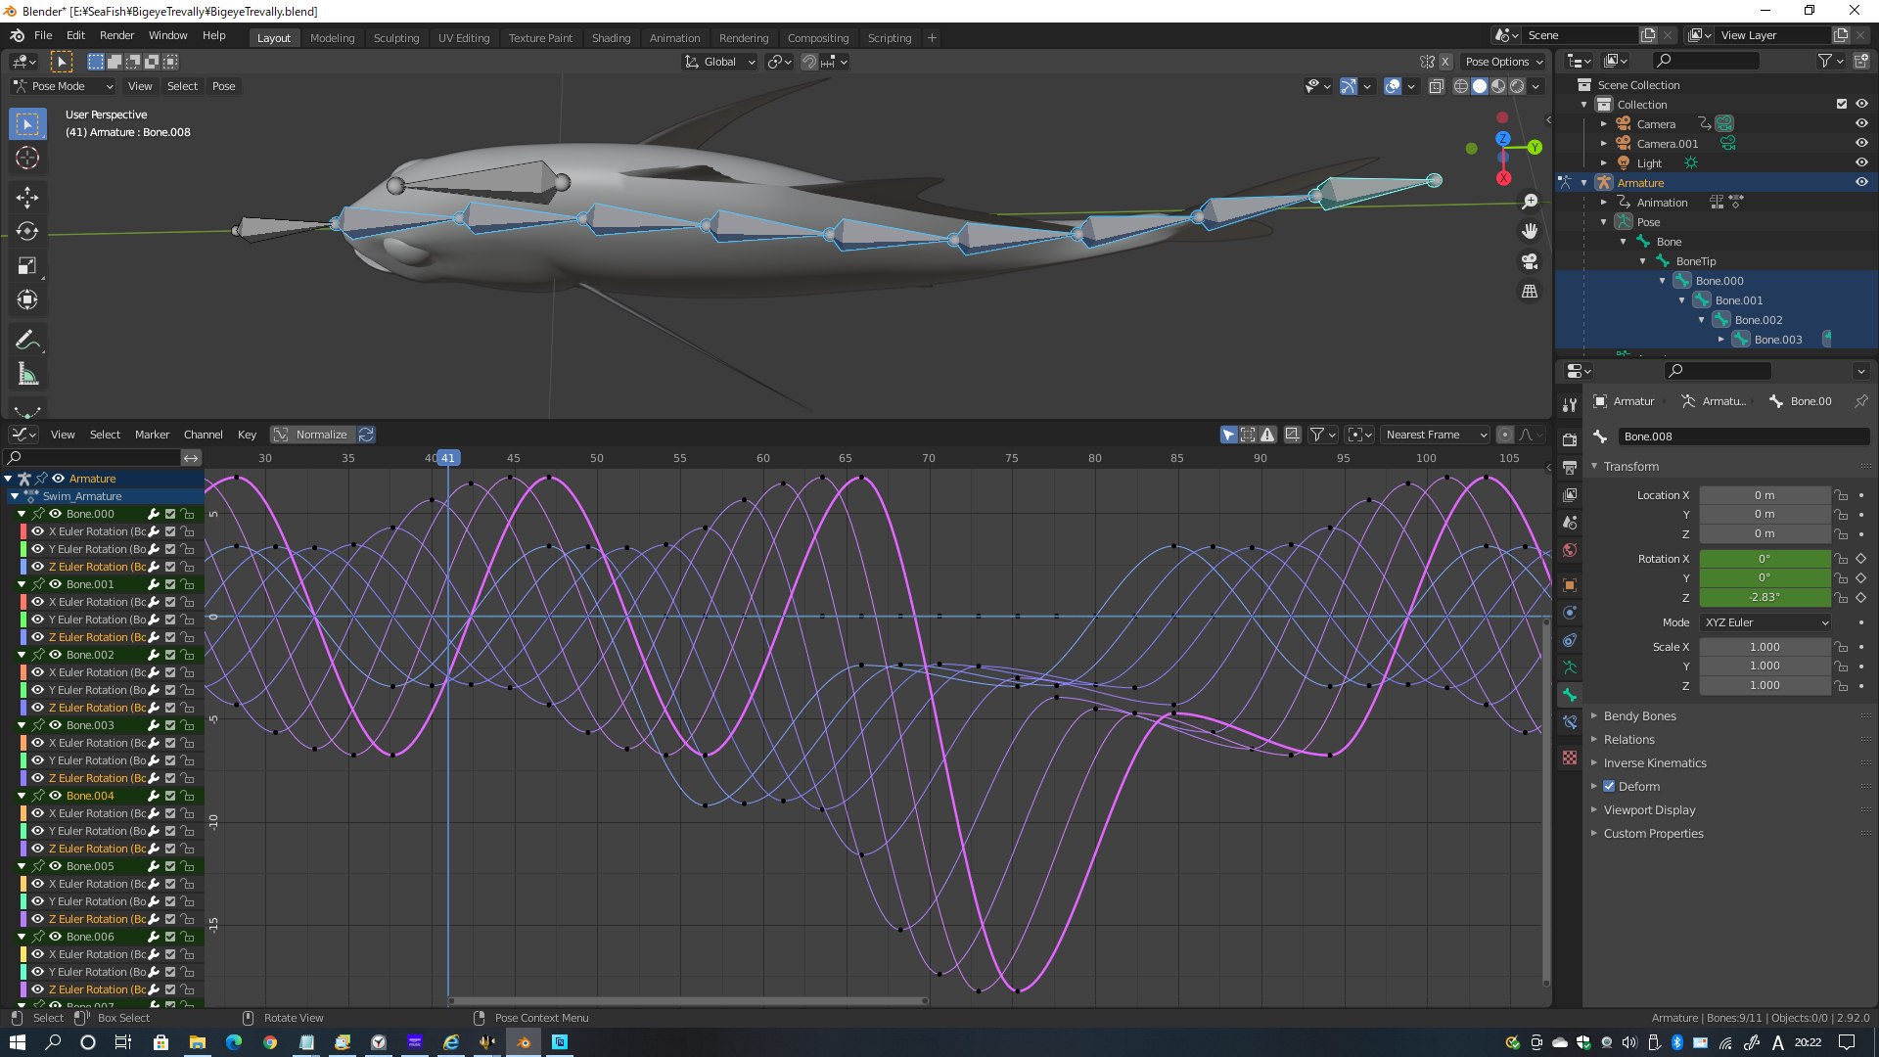Open Windows Start menu
The height and width of the screenshot is (1057, 1879).
pyautogui.click(x=18, y=1042)
